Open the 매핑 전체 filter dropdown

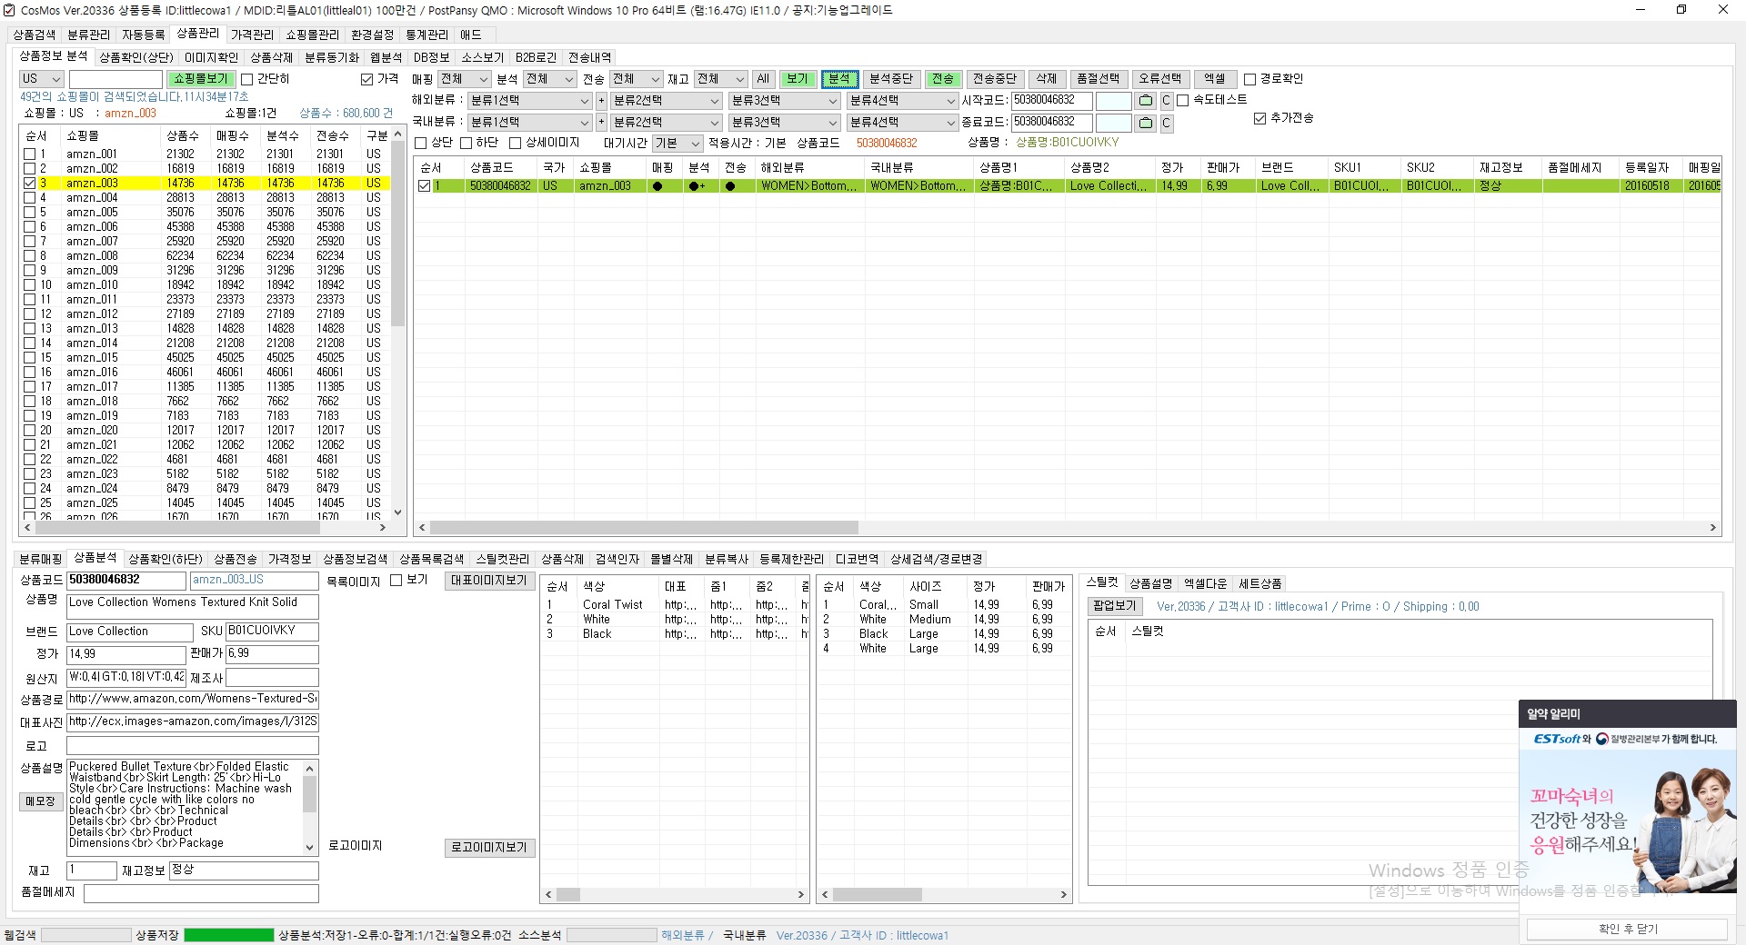pyautogui.click(x=464, y=79)
